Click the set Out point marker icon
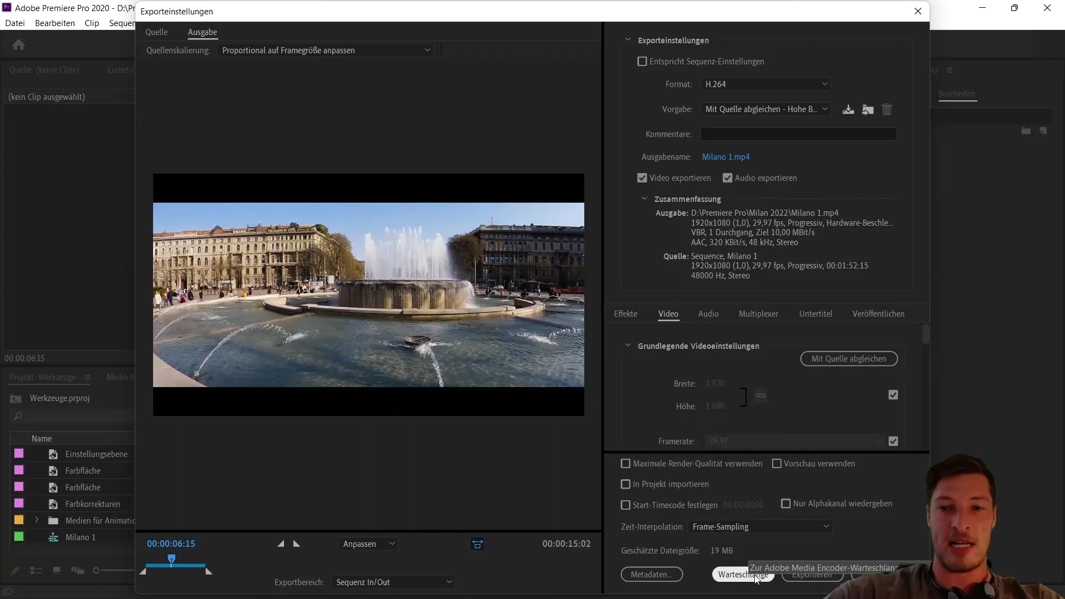Viewport: 1065px width, 599px height. (x=297, y=544)
